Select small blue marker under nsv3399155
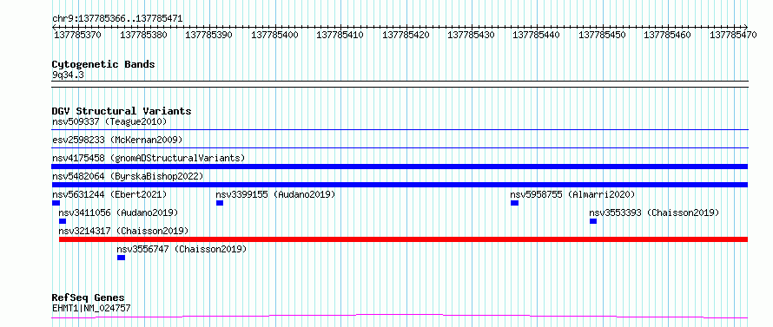 (x=220, y=203)
